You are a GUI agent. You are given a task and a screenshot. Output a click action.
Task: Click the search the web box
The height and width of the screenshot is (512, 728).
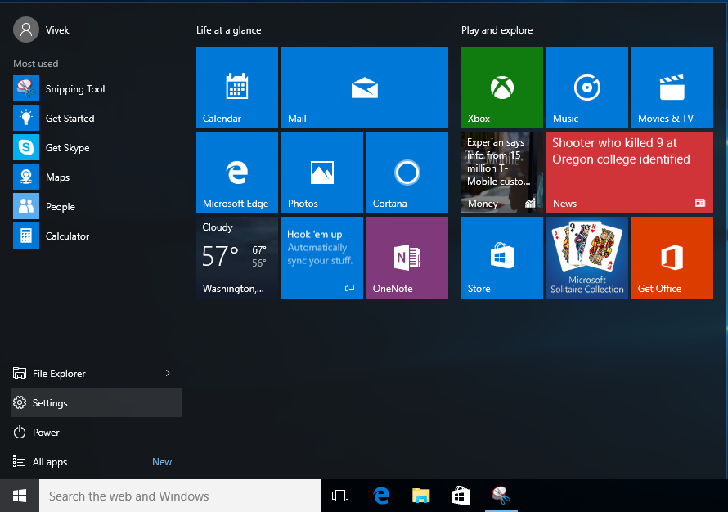coord(180,496)
